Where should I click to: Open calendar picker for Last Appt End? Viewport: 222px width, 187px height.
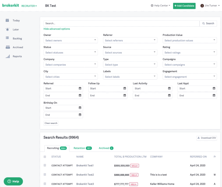[214, 95]
